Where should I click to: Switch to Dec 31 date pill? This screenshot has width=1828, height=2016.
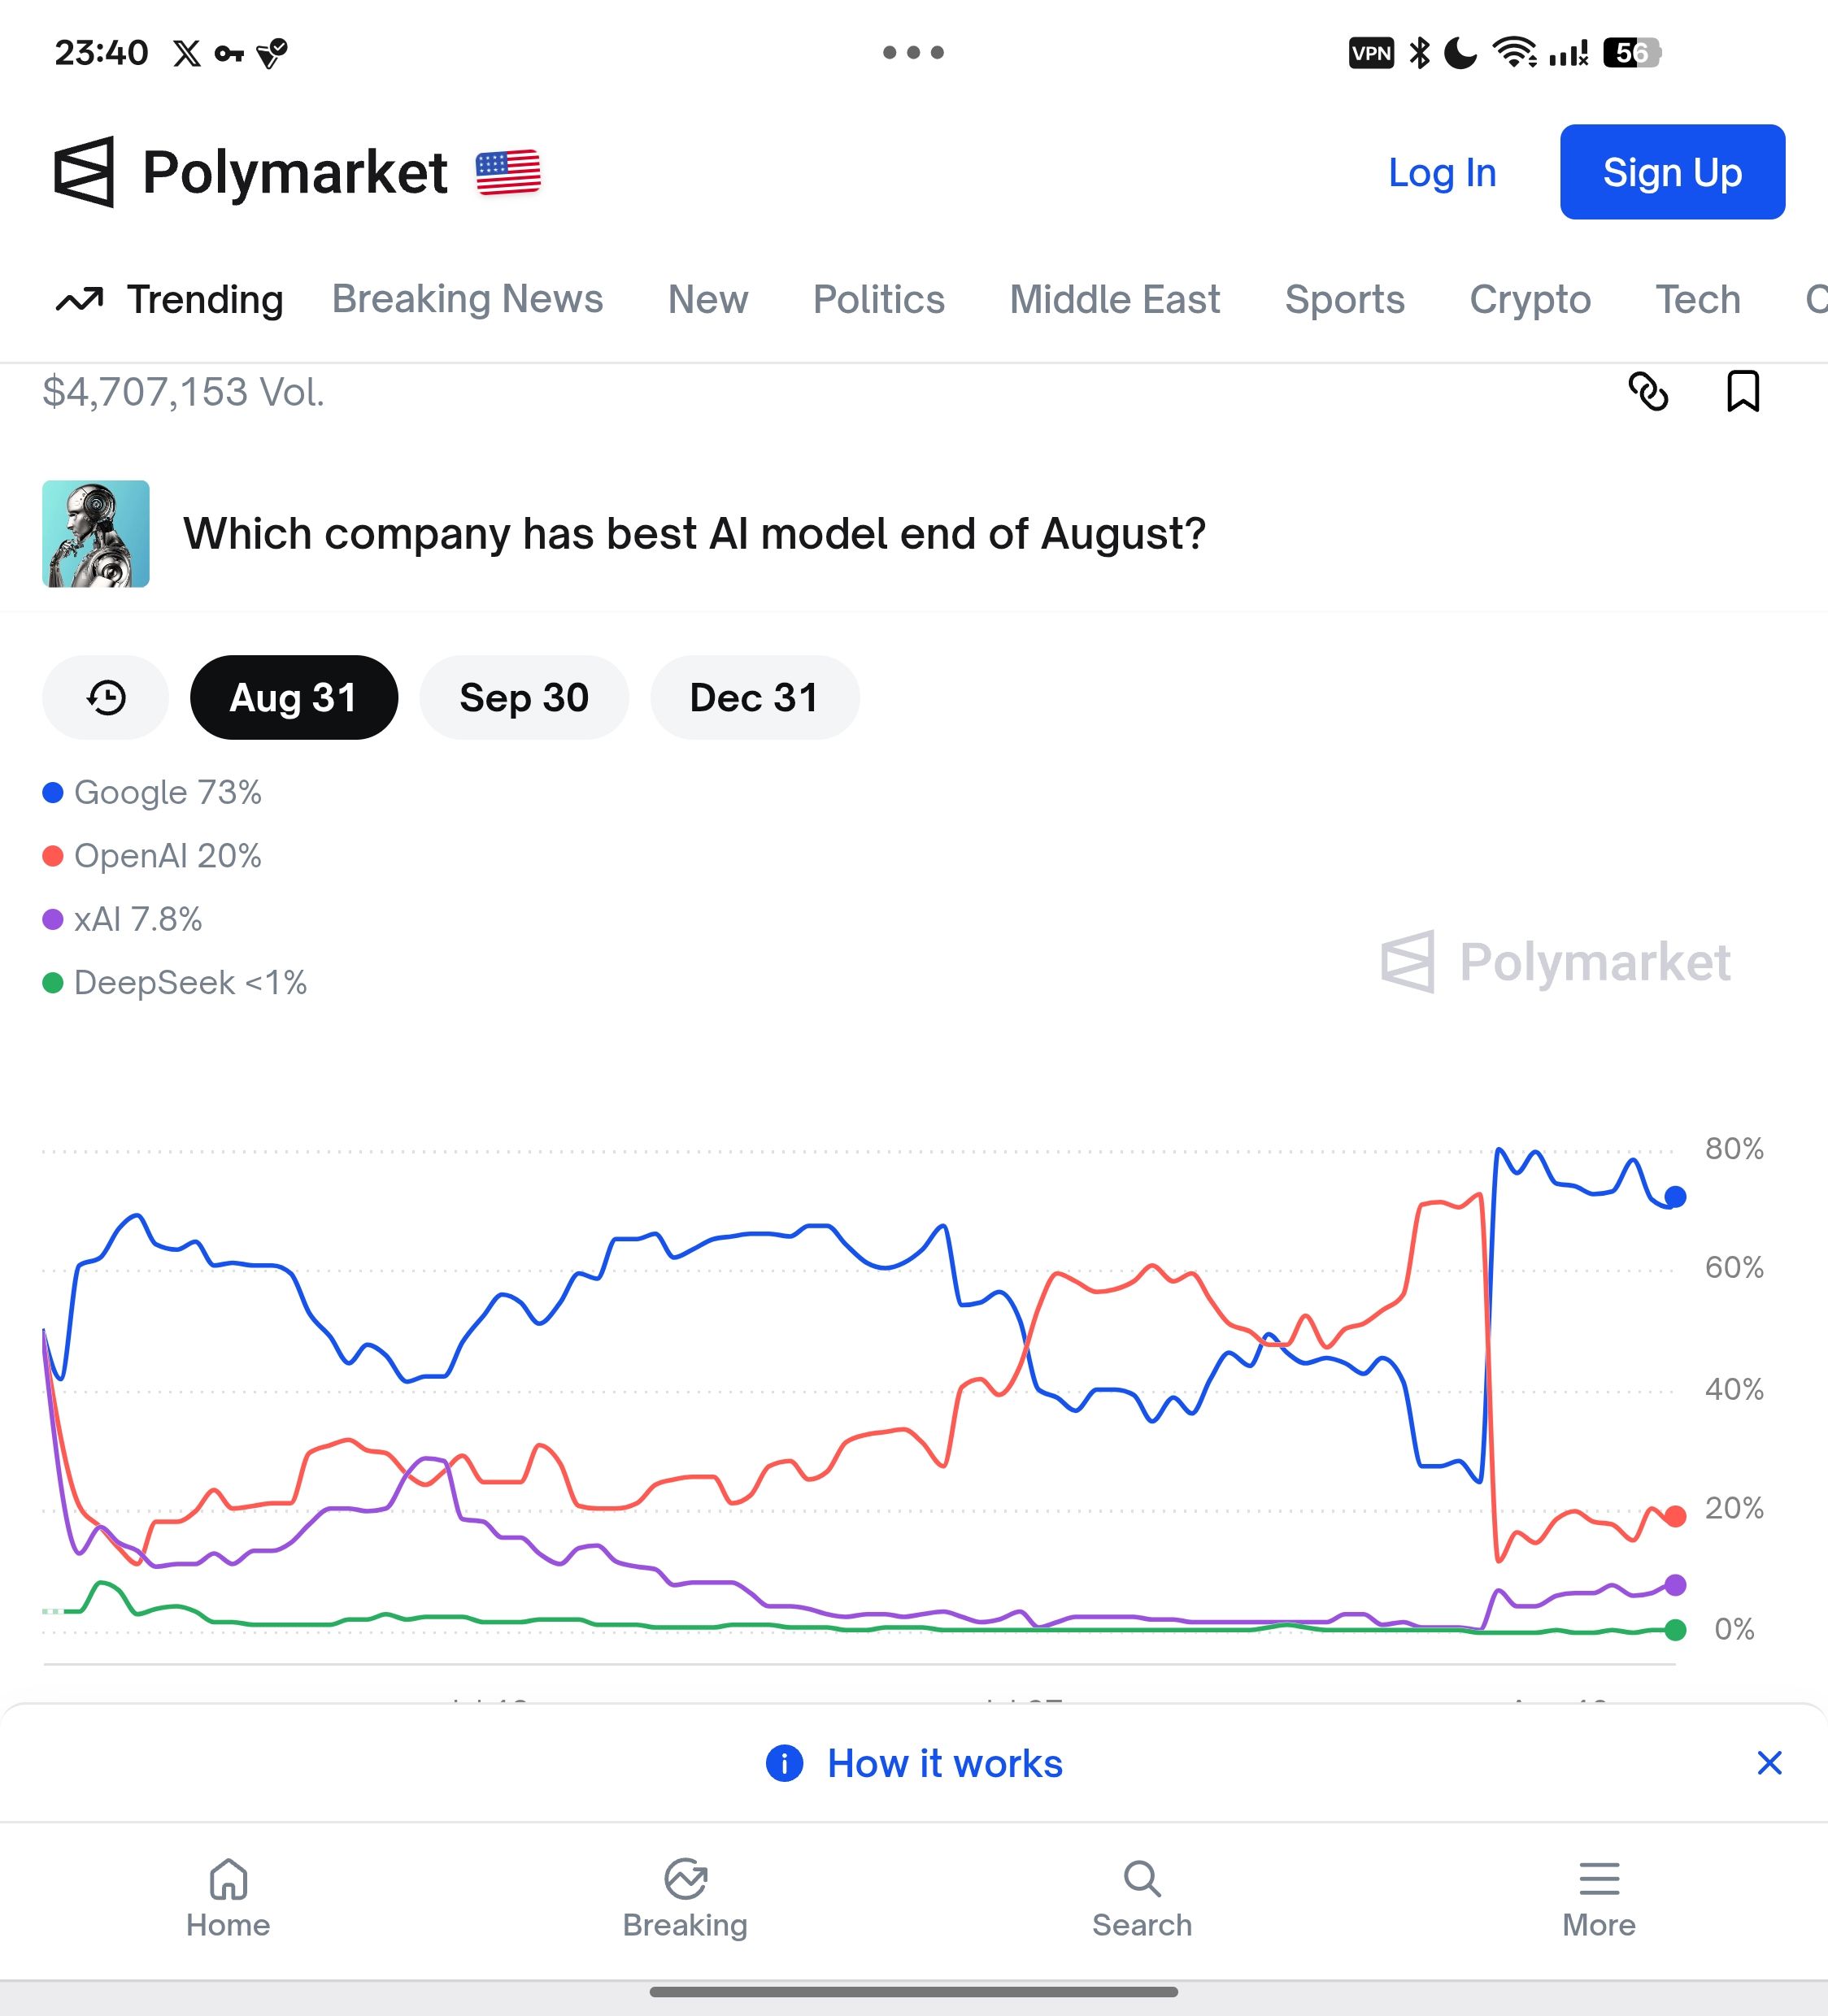755,697
